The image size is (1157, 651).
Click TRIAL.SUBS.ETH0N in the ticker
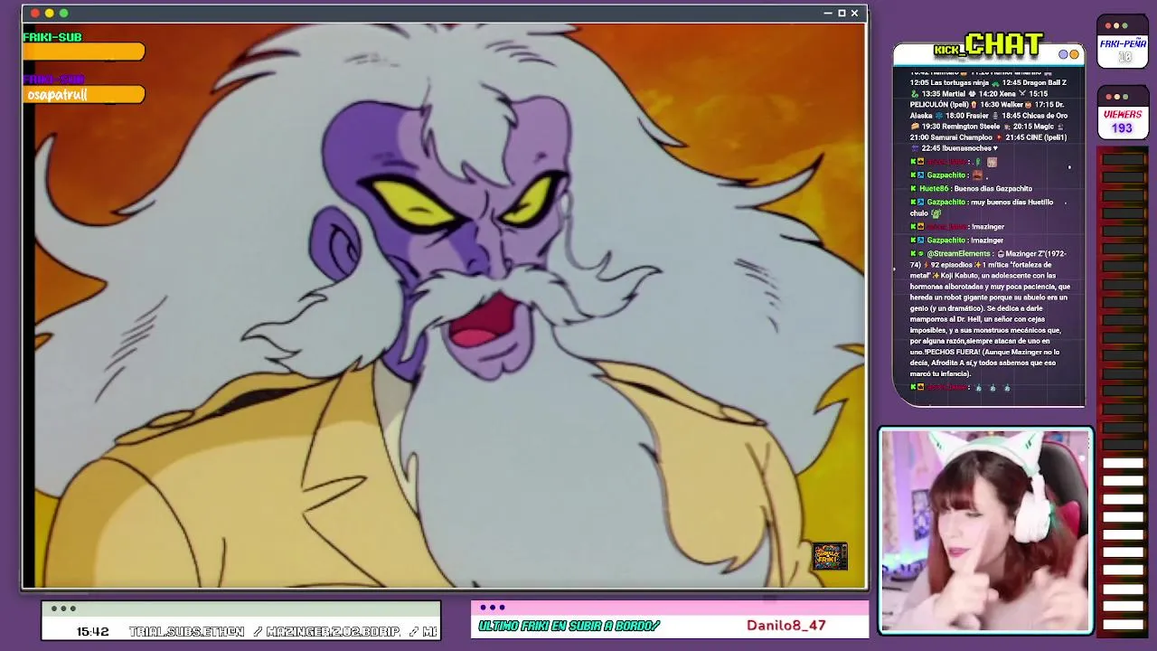186,632
